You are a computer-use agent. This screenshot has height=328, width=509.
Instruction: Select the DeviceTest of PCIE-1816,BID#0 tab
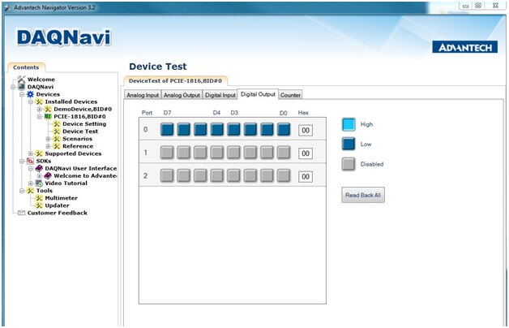tap(175, 80)
